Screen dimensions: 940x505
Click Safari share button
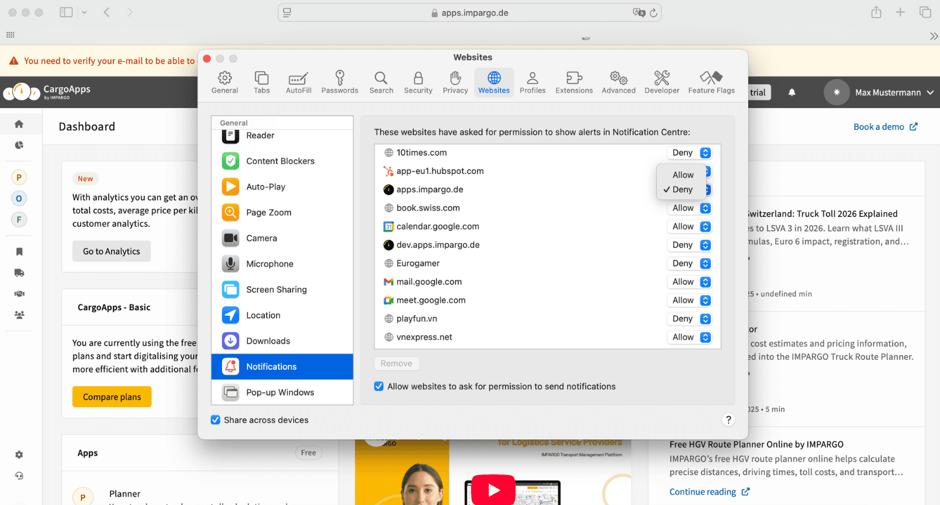click(876, 12)
